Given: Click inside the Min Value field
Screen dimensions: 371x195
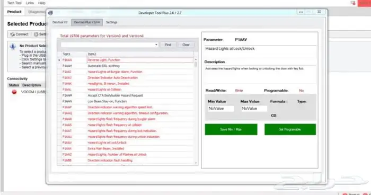Looking at the screenshot, I should click(221, 109).
